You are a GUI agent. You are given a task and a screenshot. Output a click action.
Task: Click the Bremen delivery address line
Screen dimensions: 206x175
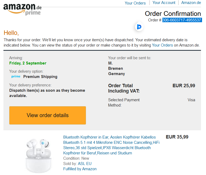click(x=116, y=68)
